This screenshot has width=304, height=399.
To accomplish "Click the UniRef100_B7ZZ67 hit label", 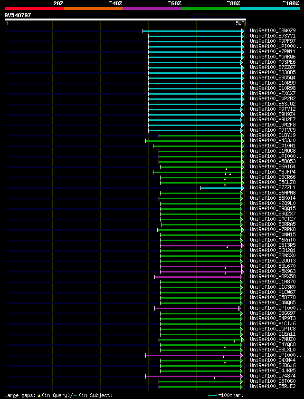I will click(x=273, y=68).
